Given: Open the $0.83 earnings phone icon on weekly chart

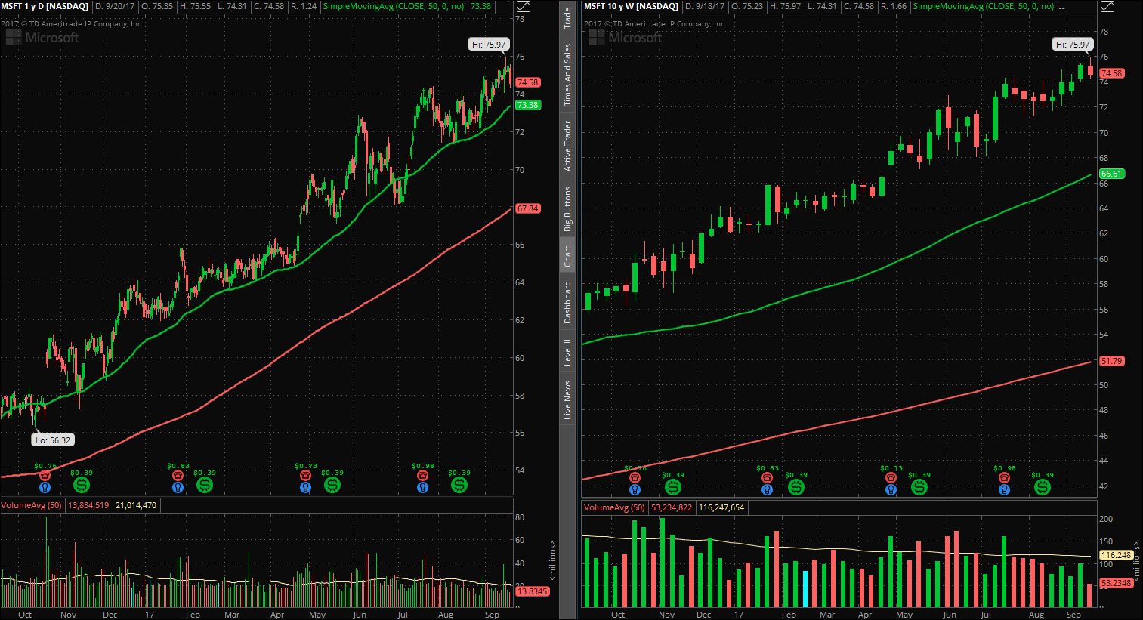Looking at the screenshot, I should tap(767, 477).
